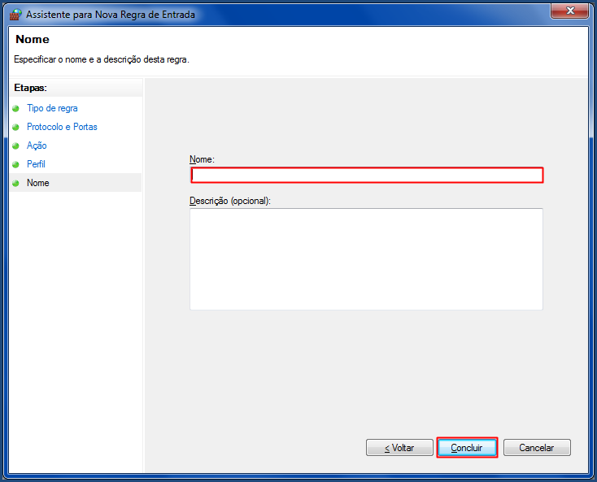The image size is (597, 482).
Task: Click the Descrição (opcional) label
Action: tap(230, 201)
